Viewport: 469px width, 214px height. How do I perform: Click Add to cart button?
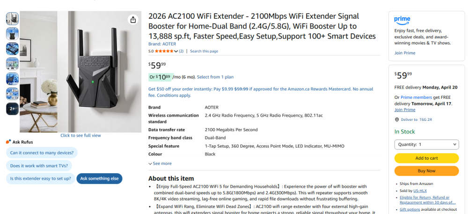(426, 158)
